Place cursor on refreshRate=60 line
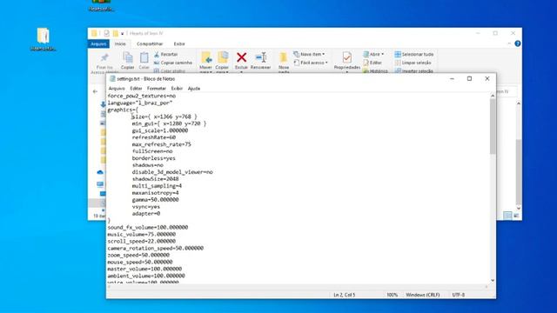This screenshot has width=557, height=313. tap(154, 137)
